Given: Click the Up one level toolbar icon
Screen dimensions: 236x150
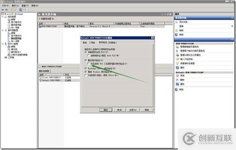Looking at the screenshot, I should tap(11, 10).
